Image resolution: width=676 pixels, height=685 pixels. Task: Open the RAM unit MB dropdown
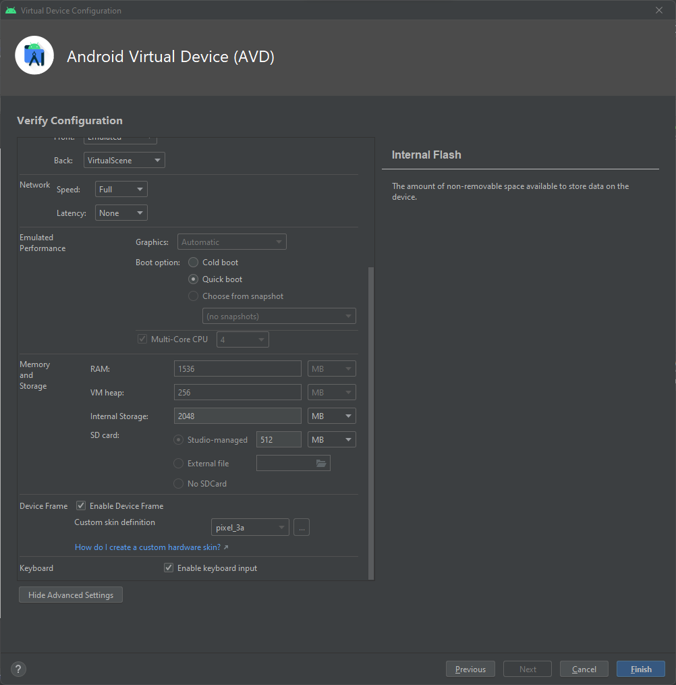(332, 368)
